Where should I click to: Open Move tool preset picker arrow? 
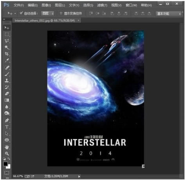coord(15,13)
